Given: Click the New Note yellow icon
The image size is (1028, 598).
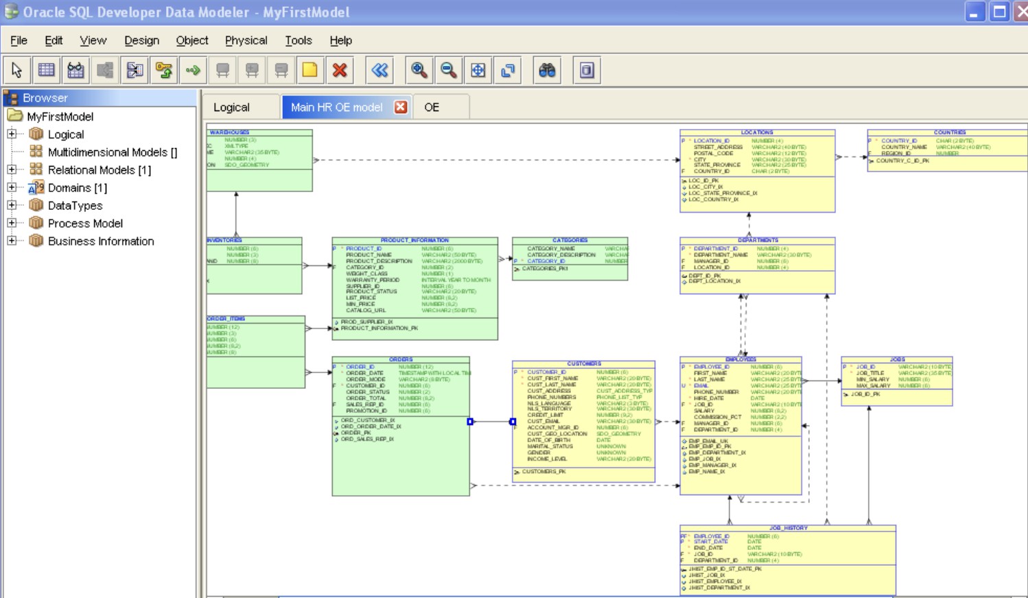Looking at the screenshot, I should [x=309, y=70].
